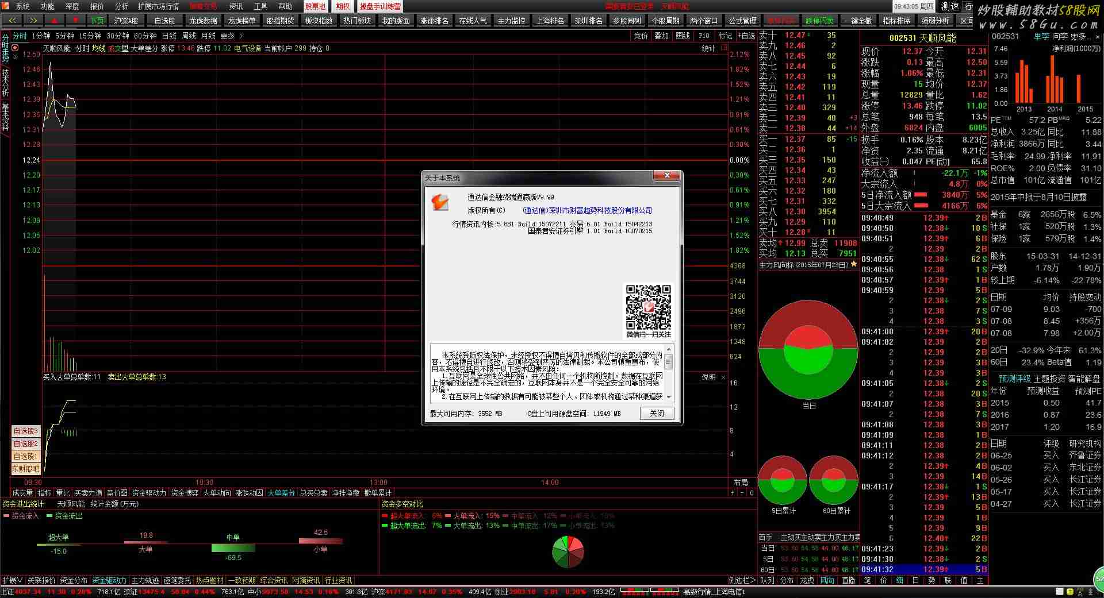Viewport: 1104px width, 598px height.
Task: Click the +自选 add-to-watchlist button
Action: coord(746,36)
